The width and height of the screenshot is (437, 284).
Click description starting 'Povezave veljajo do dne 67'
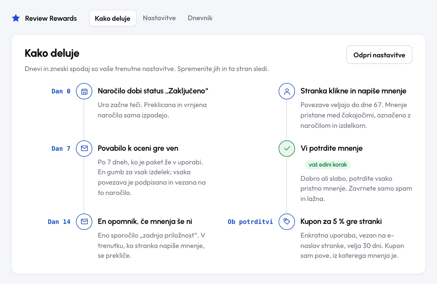click(x=355, y=115)
